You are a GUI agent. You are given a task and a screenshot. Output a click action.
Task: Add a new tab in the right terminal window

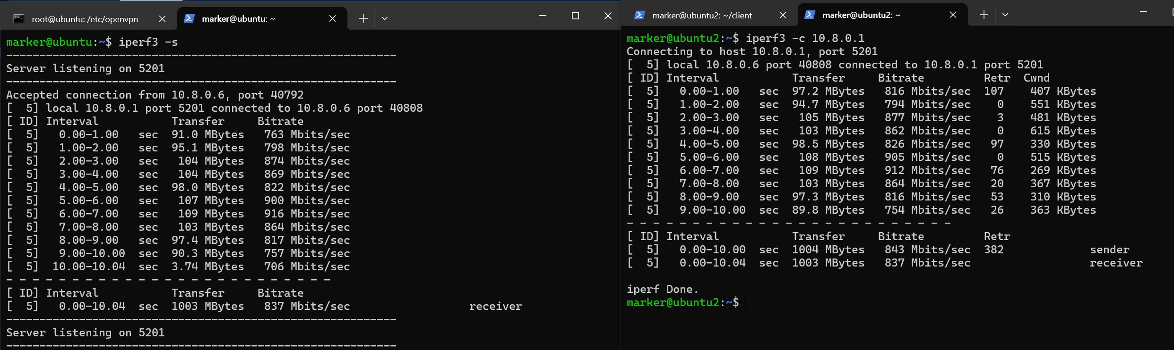(x=984, y=15)
